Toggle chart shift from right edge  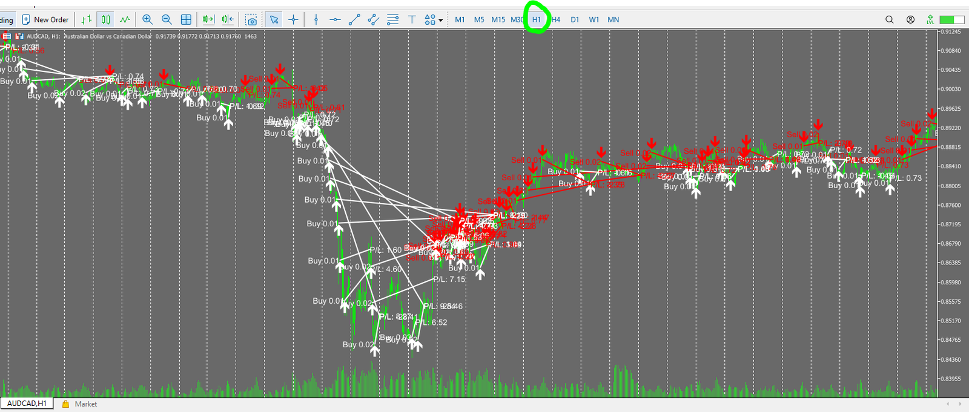[x=228, y=19]
